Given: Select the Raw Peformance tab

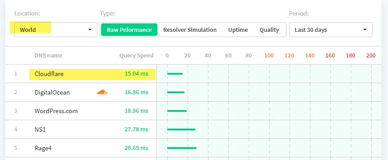Looking at the screenshot, I should pos(129,30).
